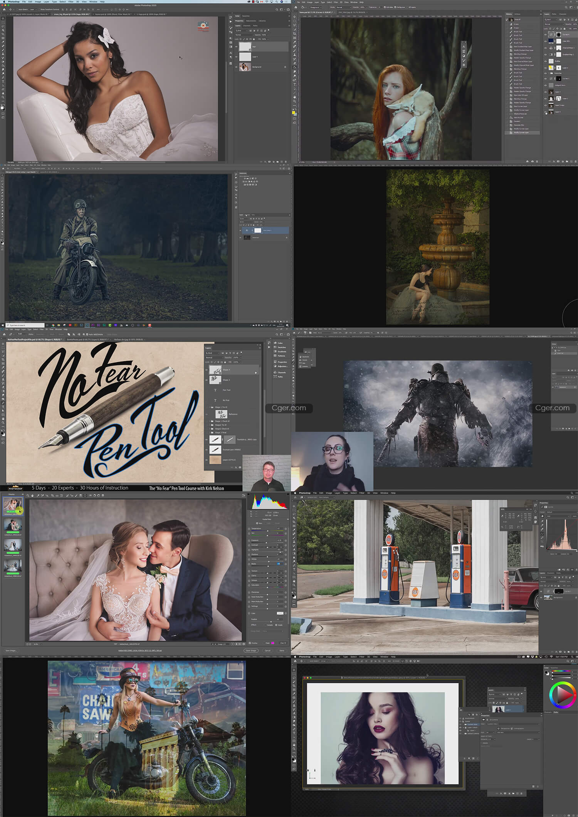Open the collapsed Patterns panel in the No Fear window

point(280,356)
